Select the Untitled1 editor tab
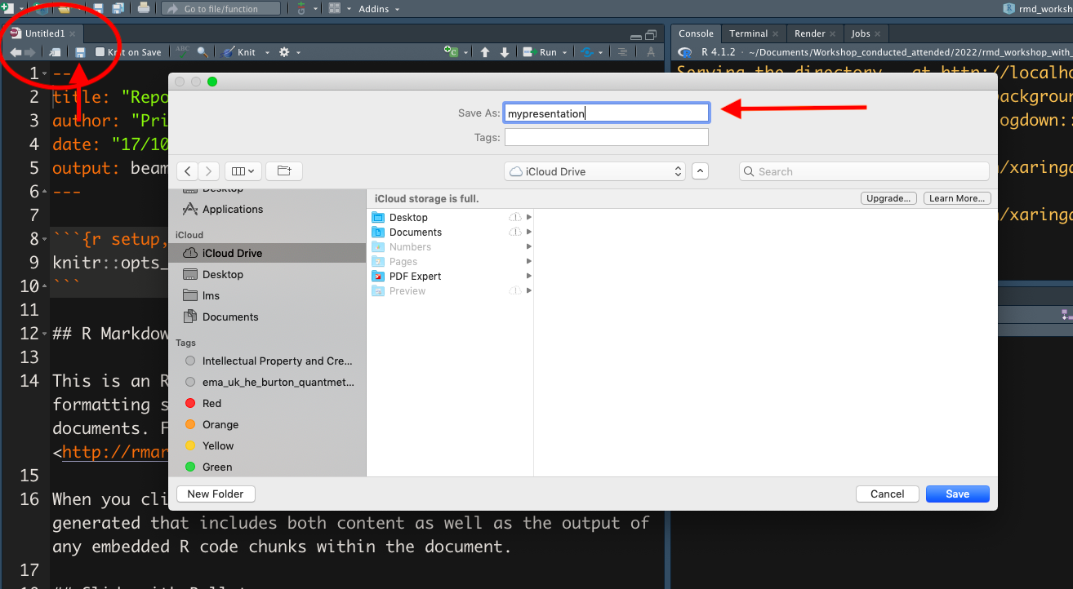Image resolution: width=1073 pixels, height=589 pixels. (x=45, y=33)
